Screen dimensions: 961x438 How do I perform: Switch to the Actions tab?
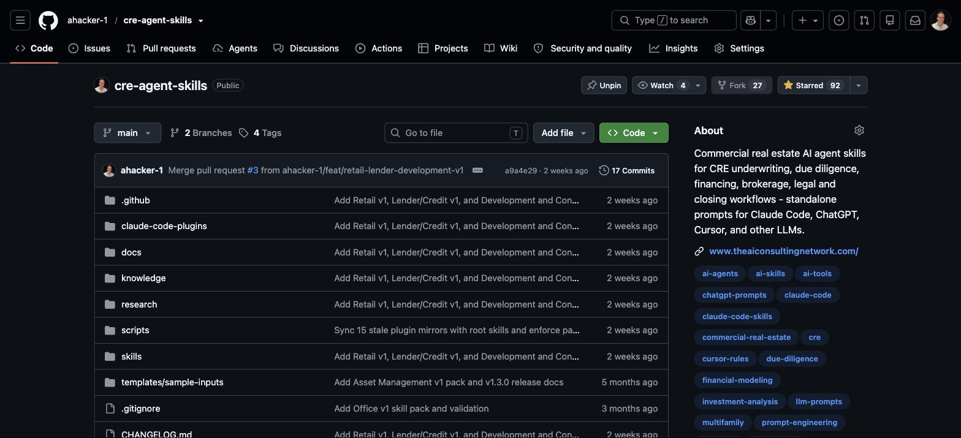click(x=379, y=48)
